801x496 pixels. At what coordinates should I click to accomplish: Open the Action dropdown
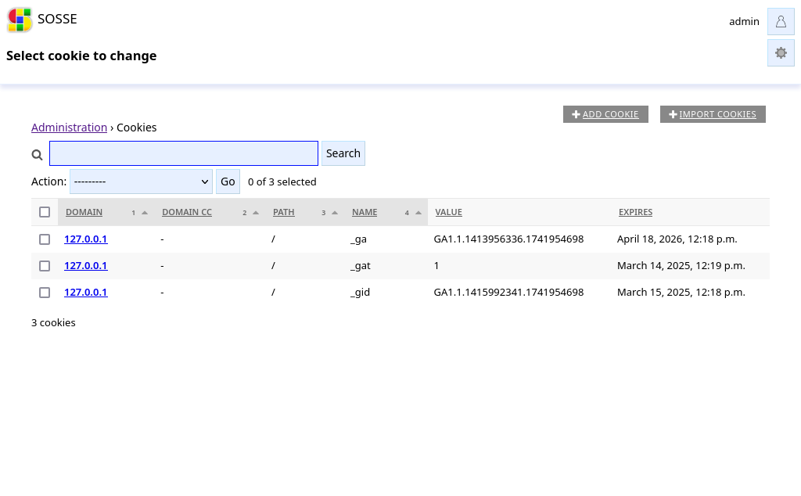point(141,182)
